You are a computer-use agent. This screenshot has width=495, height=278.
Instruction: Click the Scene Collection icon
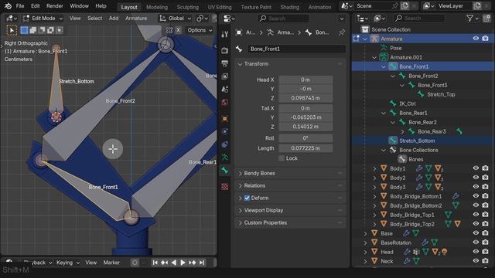click(365, 29)
